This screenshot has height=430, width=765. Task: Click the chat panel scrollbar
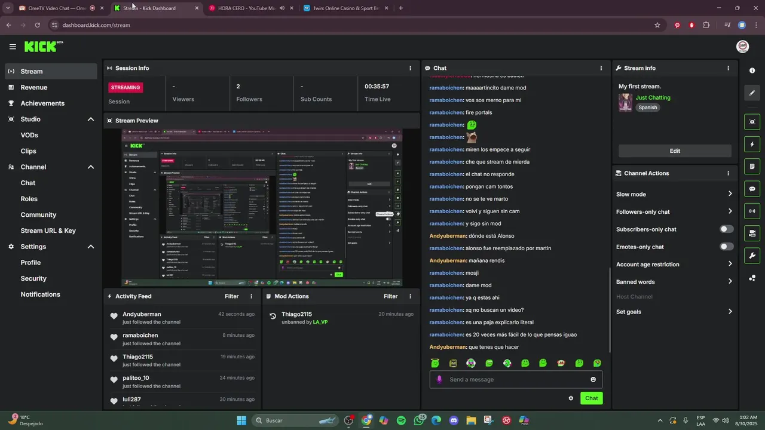(610, 309)
